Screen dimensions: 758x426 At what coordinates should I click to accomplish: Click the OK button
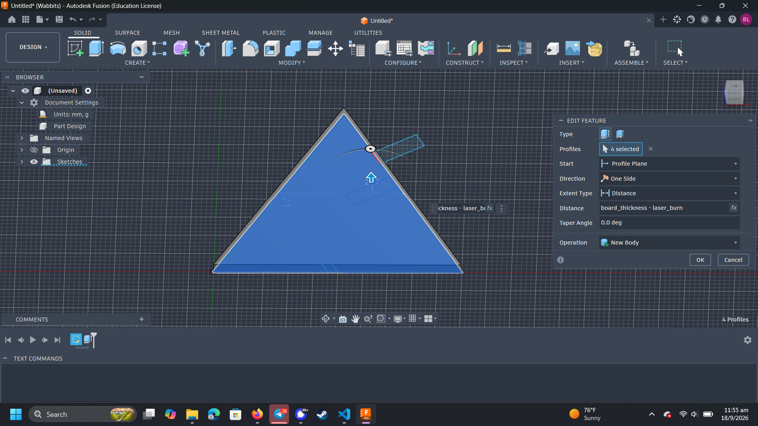pos(700,260)
